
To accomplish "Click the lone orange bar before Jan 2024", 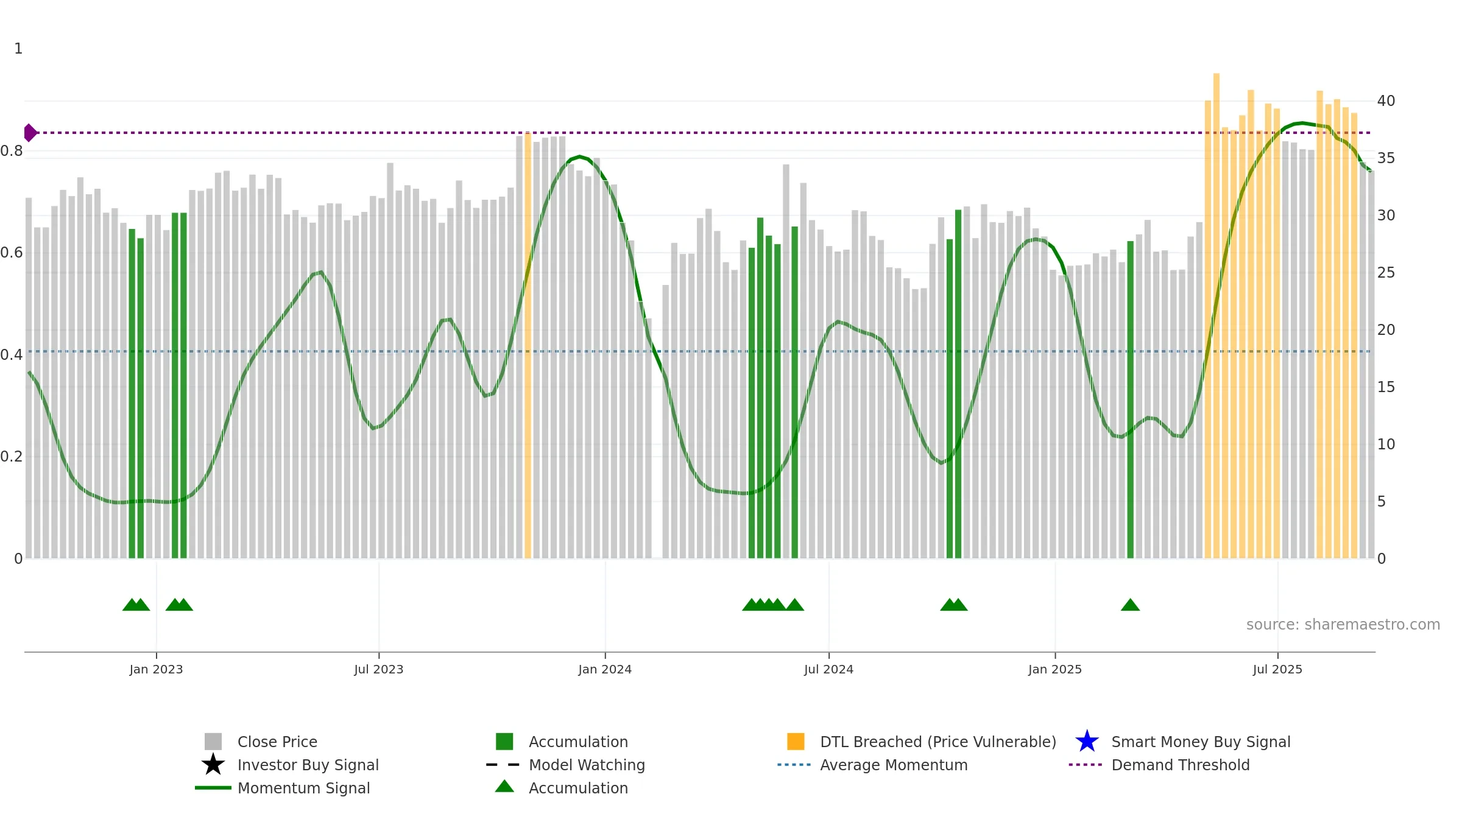I will 528,345.
